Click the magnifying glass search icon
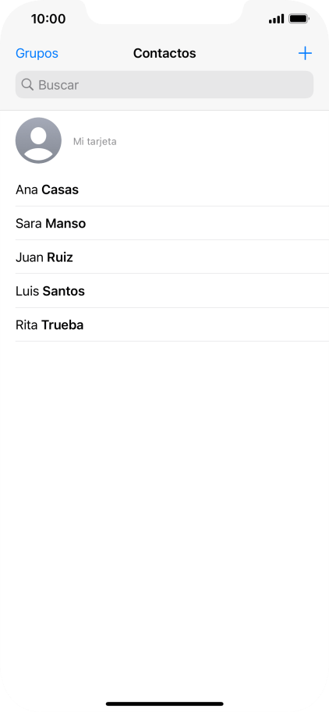The height and width of the screenshot is (712, 329). click(x=27, y=84)
